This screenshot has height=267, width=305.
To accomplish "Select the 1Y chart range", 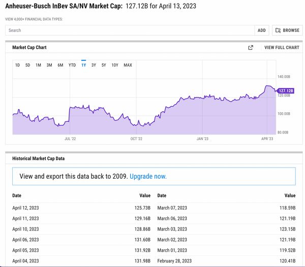I will click(84, 65).
